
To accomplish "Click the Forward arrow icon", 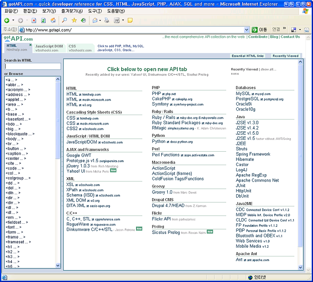I will 20,20.
